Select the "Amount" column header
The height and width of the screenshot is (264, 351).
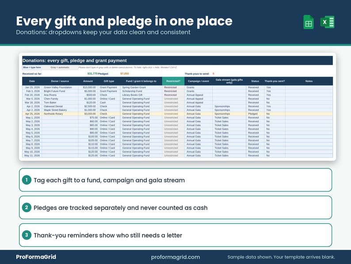88,81
